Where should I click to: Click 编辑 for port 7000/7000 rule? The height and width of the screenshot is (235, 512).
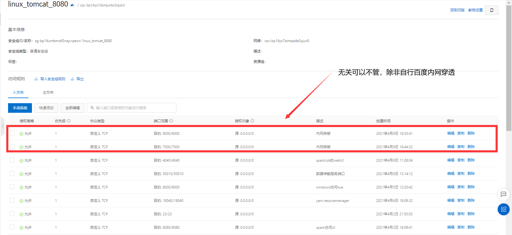451,147
